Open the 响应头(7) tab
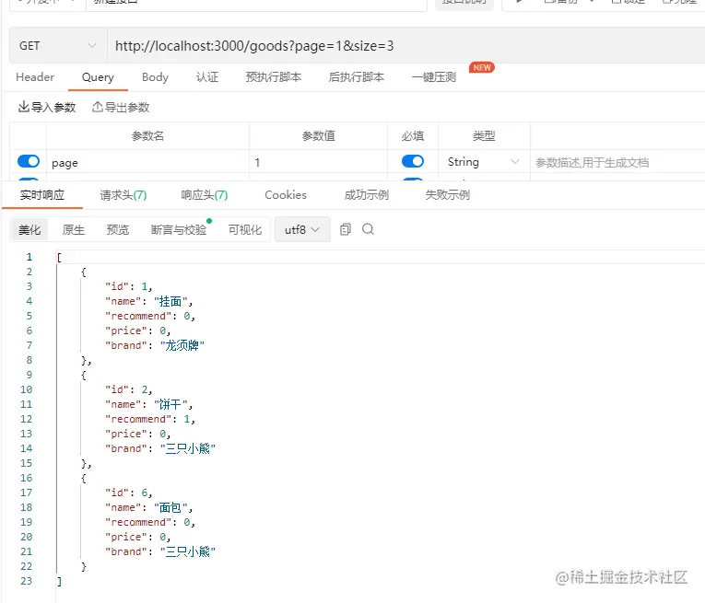This screenshot has width=705, height=603. 204,195
